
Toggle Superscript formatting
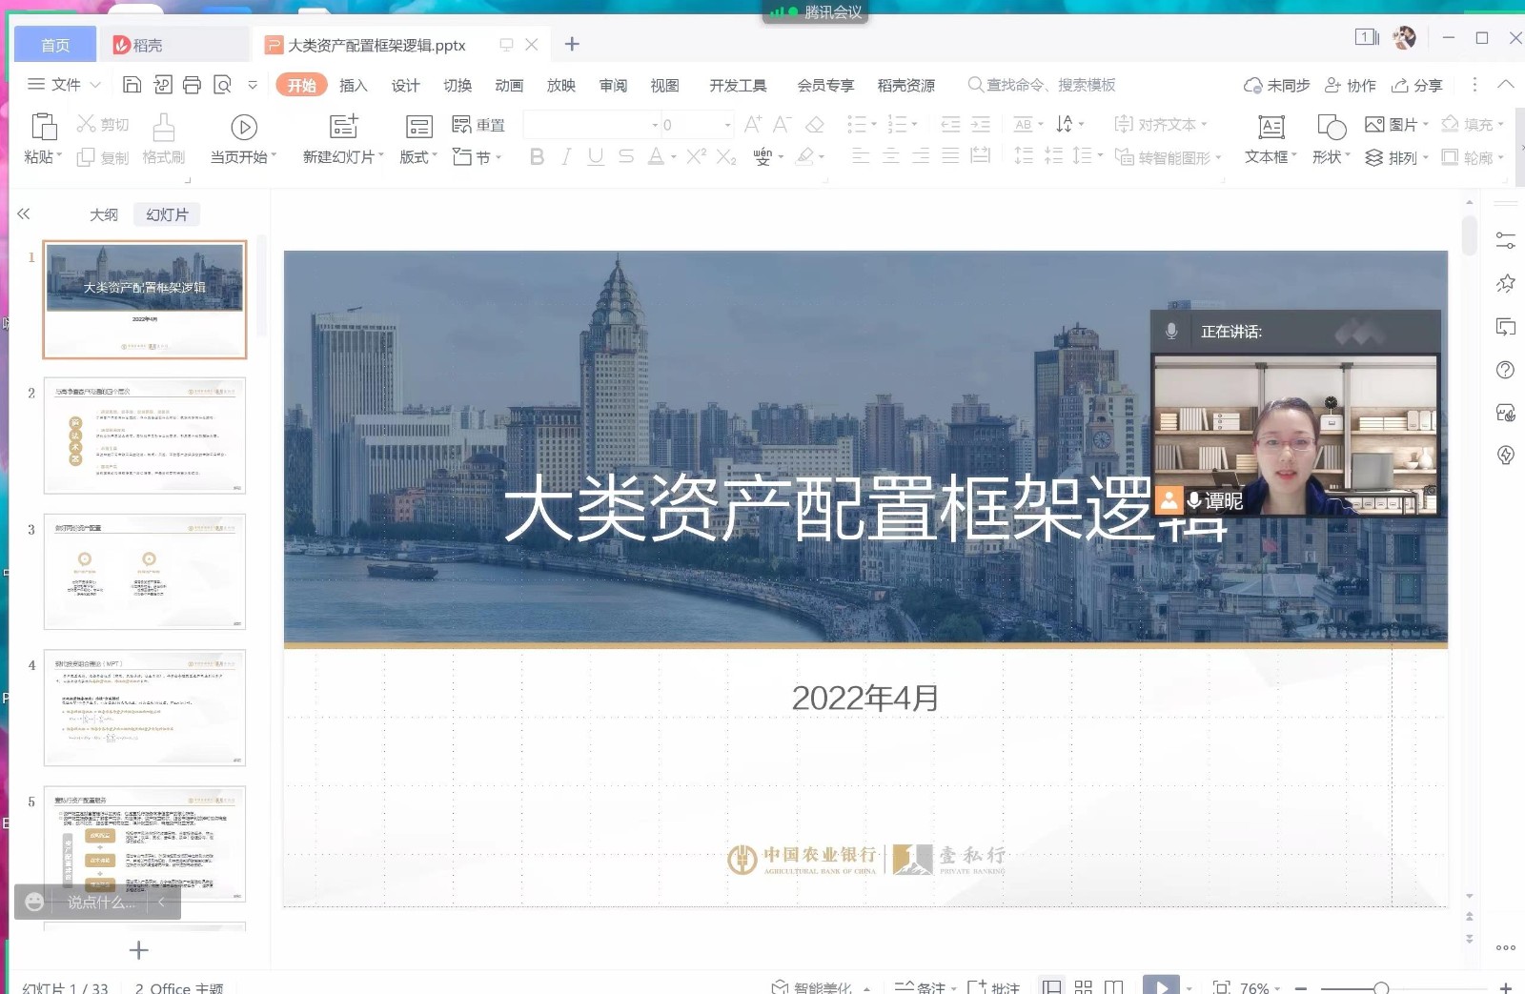[697, 155]
